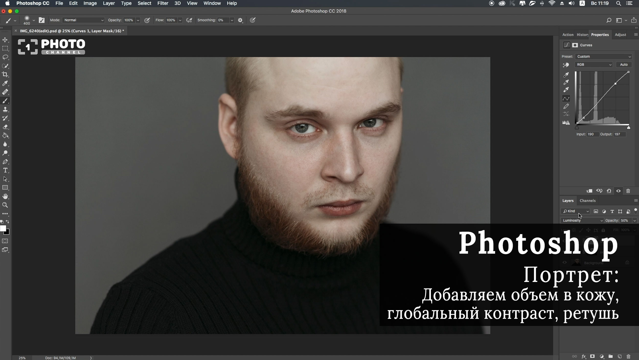Toggle clip to layer button in Properties
The height and width of the screenshot is (360, 639).
point(589,191)
